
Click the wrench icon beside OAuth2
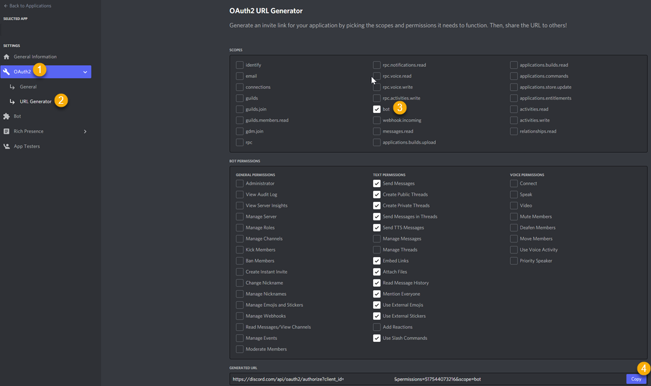(x=6, y=72)
